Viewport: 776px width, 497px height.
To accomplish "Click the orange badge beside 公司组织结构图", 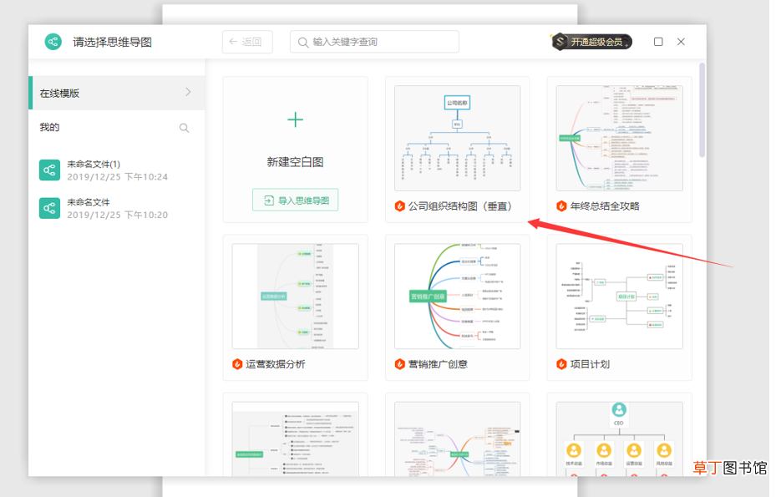I will tap(400, 206).
